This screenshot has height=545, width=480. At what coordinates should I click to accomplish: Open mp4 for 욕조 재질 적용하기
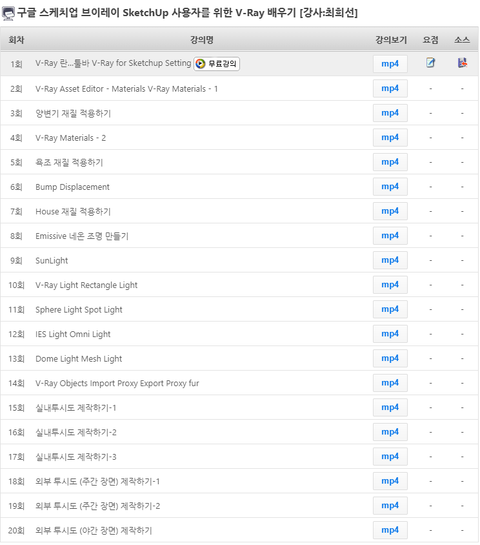click(x=390, y=162)
